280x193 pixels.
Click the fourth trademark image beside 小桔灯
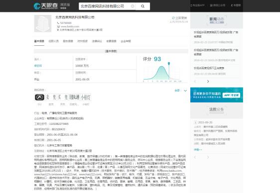74,97
